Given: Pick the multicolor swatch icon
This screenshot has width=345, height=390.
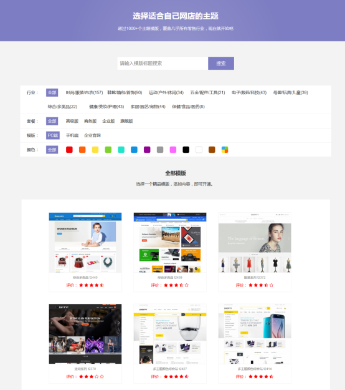Looking at the screenshot, I should click(x=225, y=150).
